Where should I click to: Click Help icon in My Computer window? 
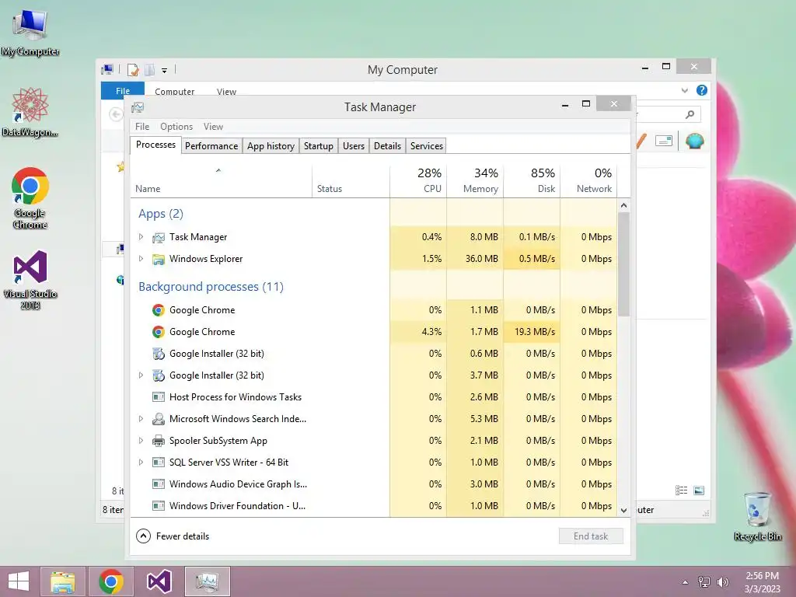702,90
